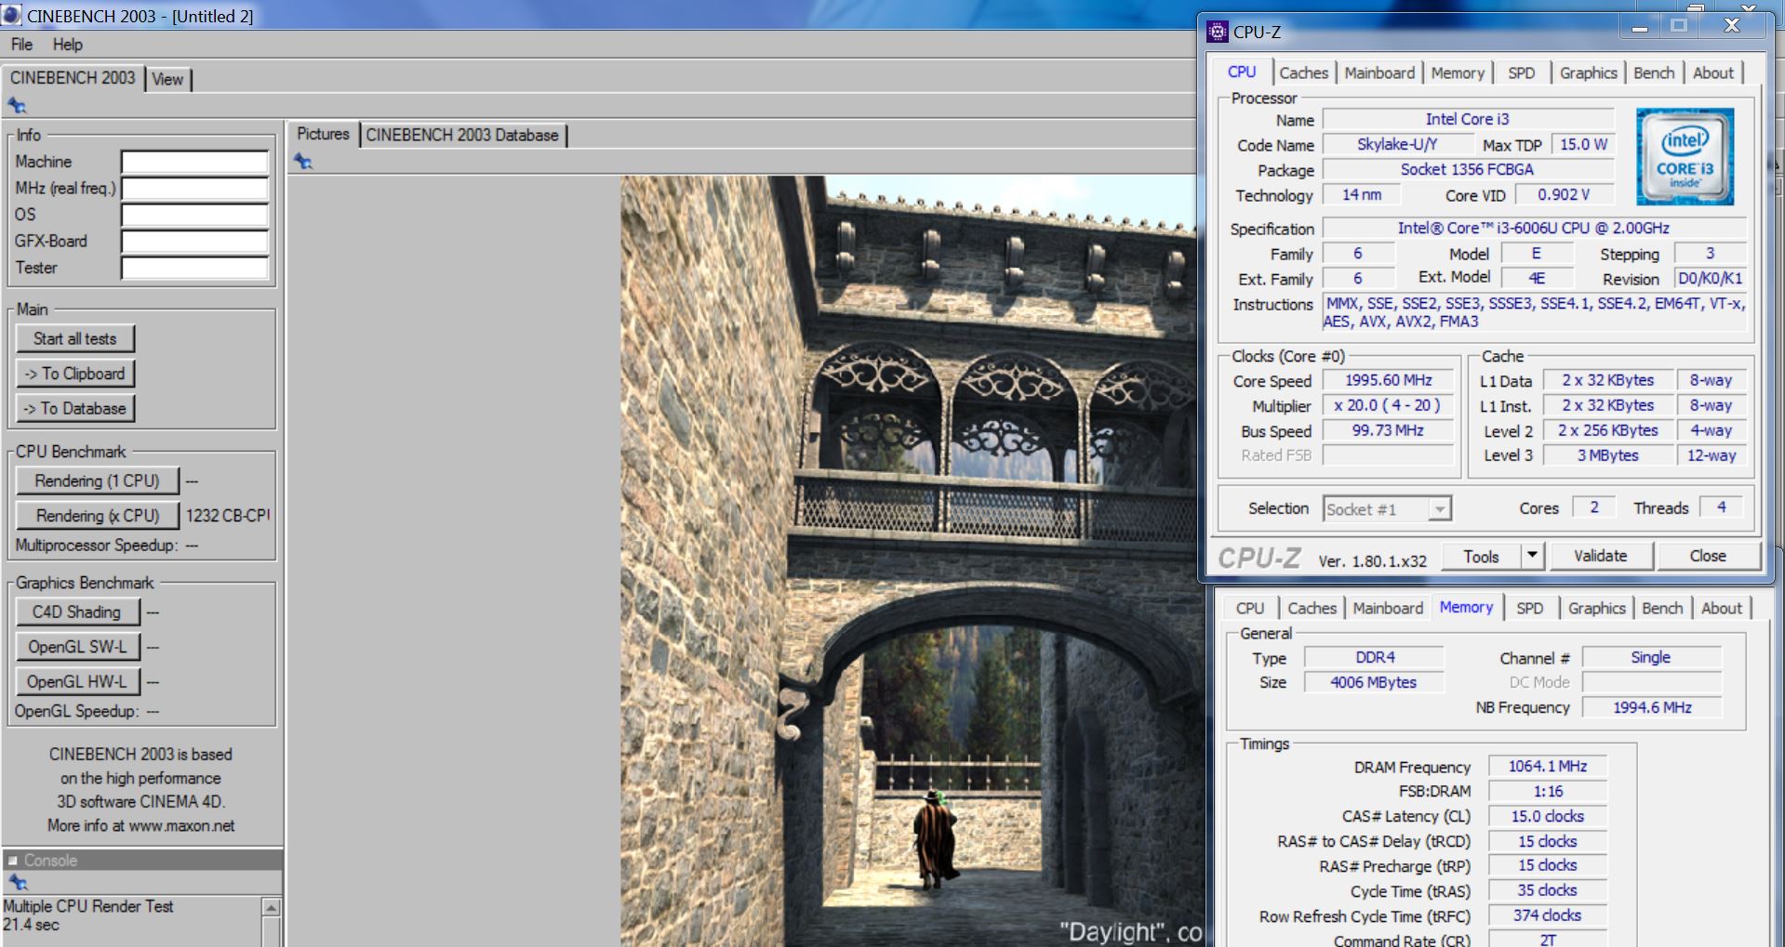Click the Machine input field

tap(194, 162)
